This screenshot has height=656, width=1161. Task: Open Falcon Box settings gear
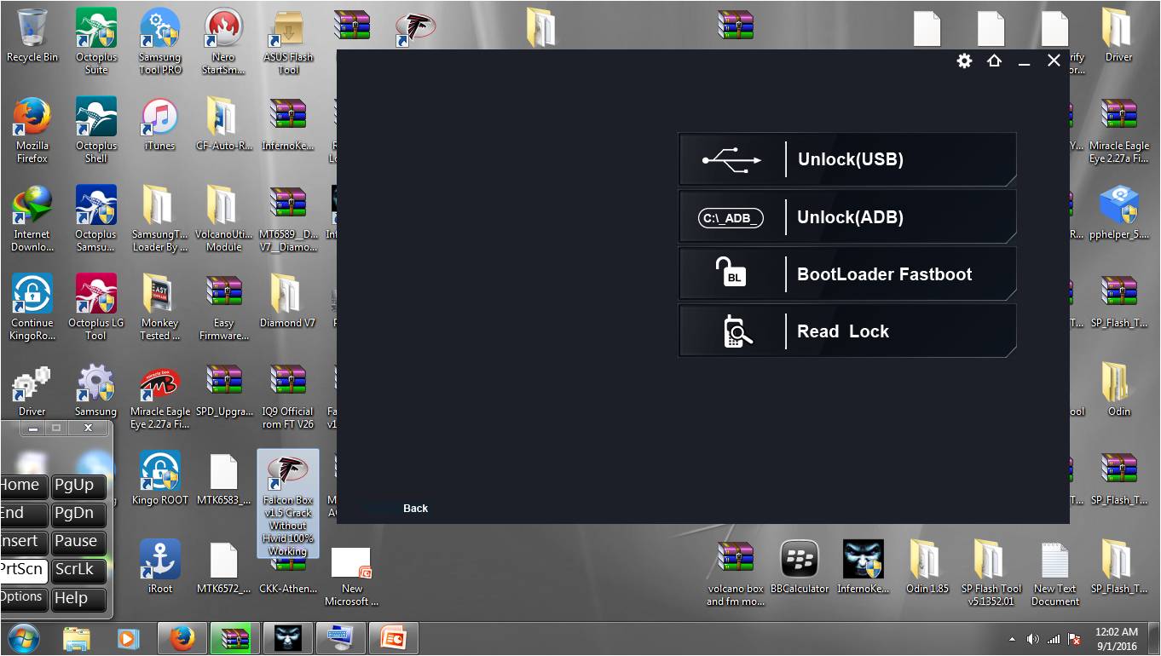(964, 60)
